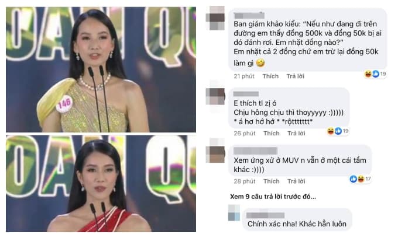Viewport: 398px width, 238px height.
Task: Open the bottom red dress photo
Action: 101,184
